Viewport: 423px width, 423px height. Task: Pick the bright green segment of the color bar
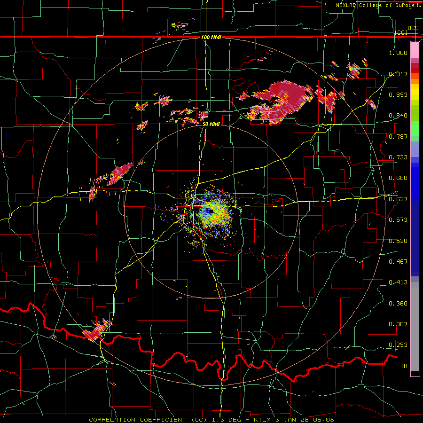(415, 128)
